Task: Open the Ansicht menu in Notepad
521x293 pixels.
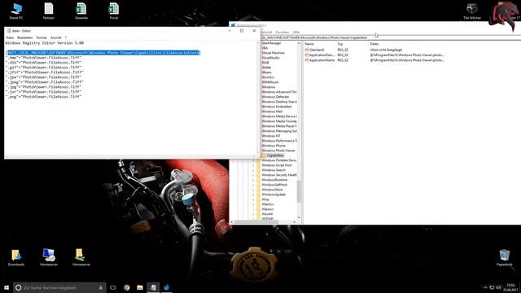Action: click(56, 37)
